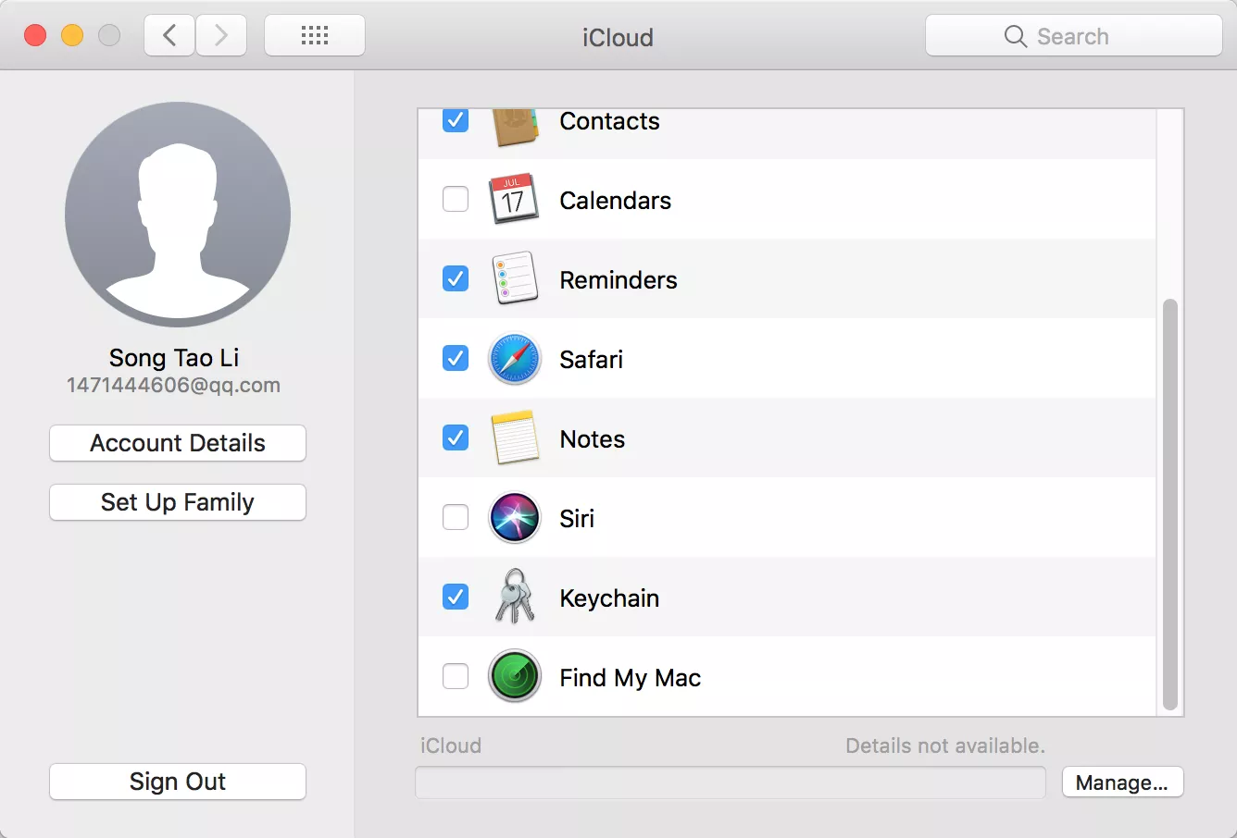
Task: Go back with the left chevron button
Action: tap(169, 36)
